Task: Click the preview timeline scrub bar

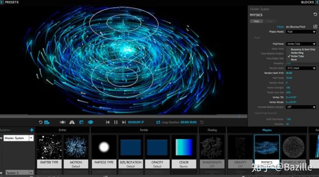Action: click(x=123, y=116)
